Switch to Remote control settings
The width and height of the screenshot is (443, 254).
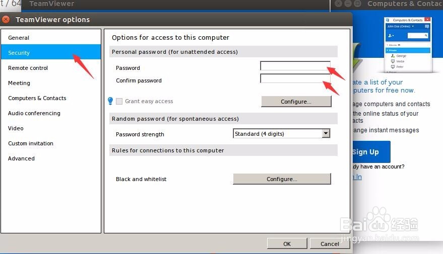pos(28,68)
